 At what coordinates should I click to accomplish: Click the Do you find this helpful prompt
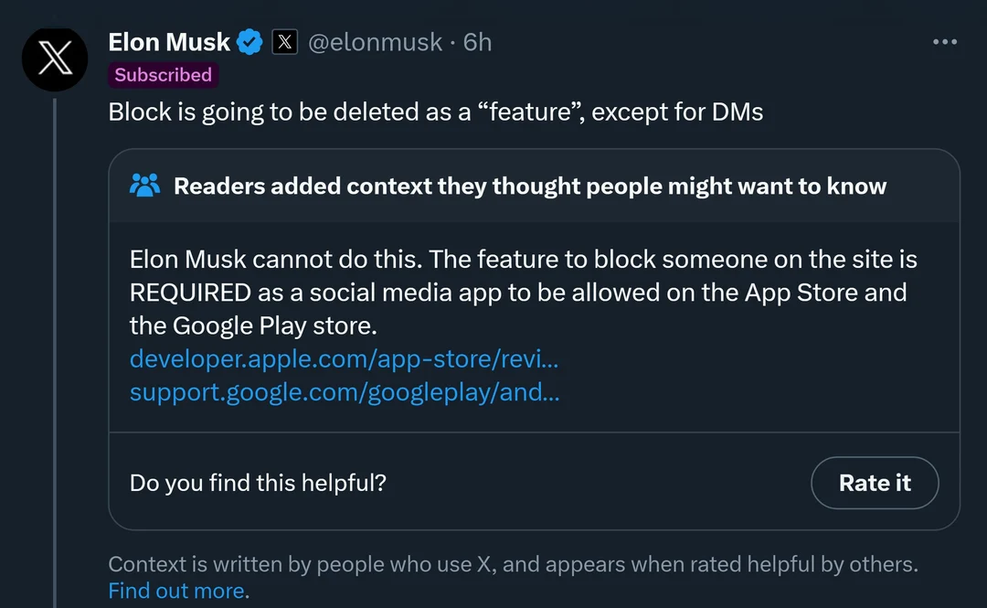tap(257, 483)
